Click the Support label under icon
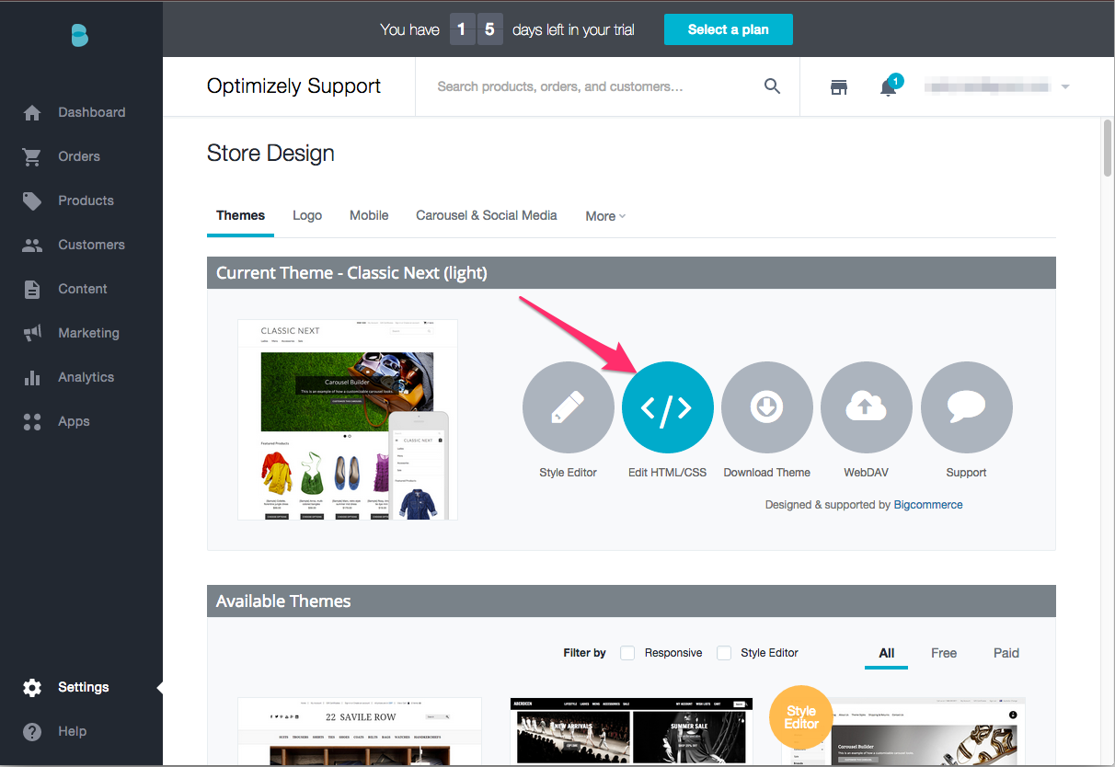The image size is (1115, 767). 967,473
